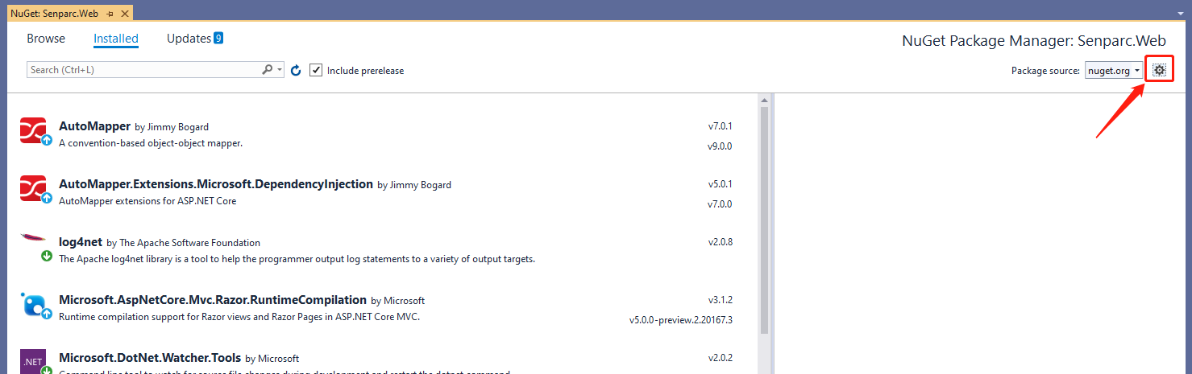Image resolution: width=1192 pixels, height=374 pixels.
Task: Open the document tab overflow dropdown
Action: (x=1182, y=14)
